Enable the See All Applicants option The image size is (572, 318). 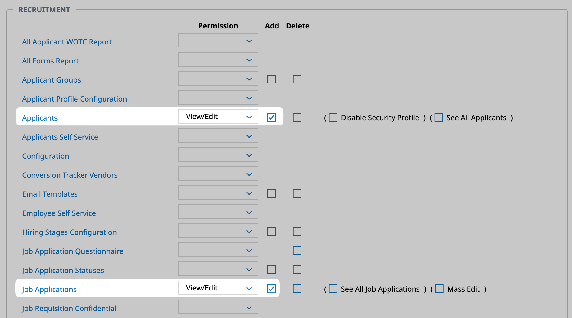(439, 117)
